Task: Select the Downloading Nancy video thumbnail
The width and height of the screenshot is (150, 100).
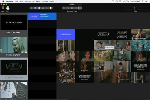Action: pyautogui.click(x=14, y=45)
